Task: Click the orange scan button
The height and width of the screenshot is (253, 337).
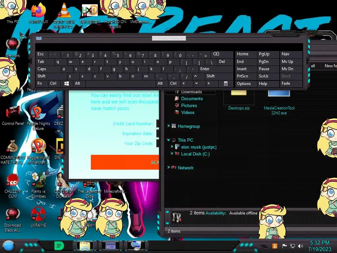Action: (125, 162)
